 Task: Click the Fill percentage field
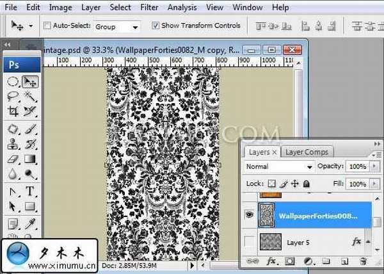click(357, 184)
